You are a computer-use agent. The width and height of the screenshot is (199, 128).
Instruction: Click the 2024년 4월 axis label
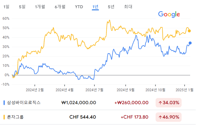click(65, 90)
